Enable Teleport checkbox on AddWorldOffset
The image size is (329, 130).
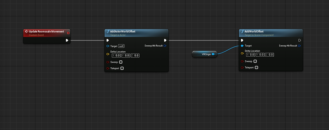[x=256, y=68]
